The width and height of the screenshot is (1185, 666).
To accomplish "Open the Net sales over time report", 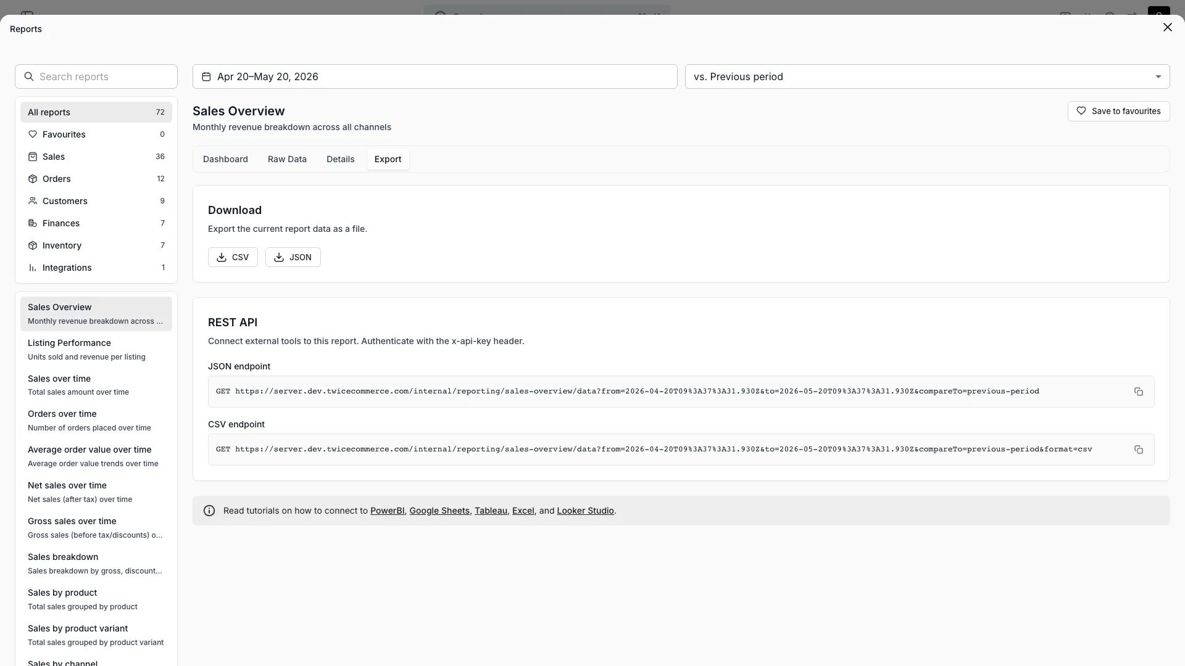I will tap(96, 492).
